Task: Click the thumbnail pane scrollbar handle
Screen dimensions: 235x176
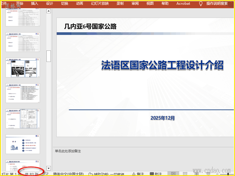Action: click(48, 56)
